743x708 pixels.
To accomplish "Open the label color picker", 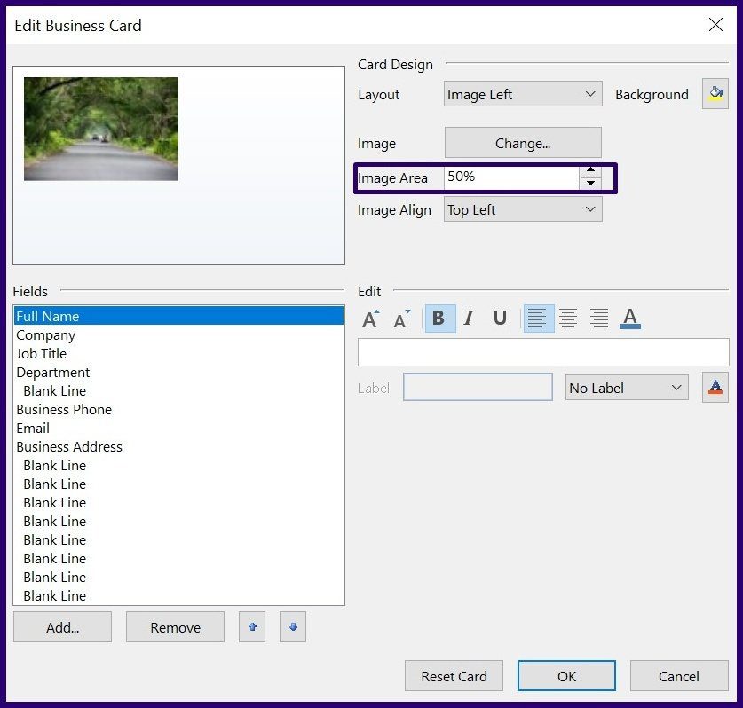I will coord(715,388).
